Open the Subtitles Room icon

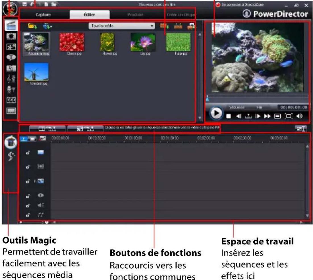coord(11,110)
